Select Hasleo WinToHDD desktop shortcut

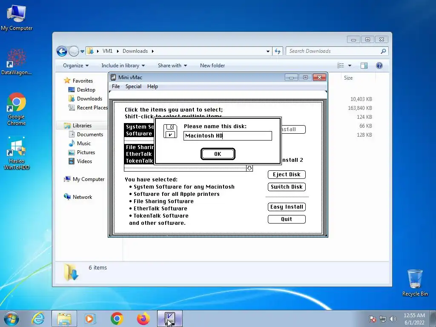point(17,153)
